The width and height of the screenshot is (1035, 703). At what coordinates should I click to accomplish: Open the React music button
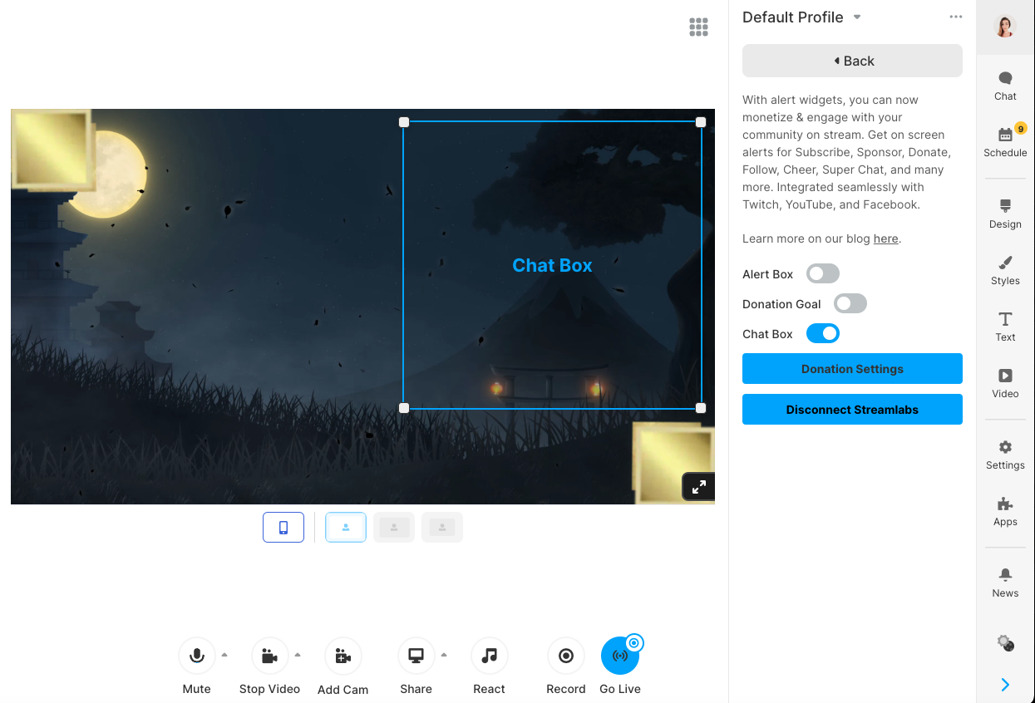point(490,656)
